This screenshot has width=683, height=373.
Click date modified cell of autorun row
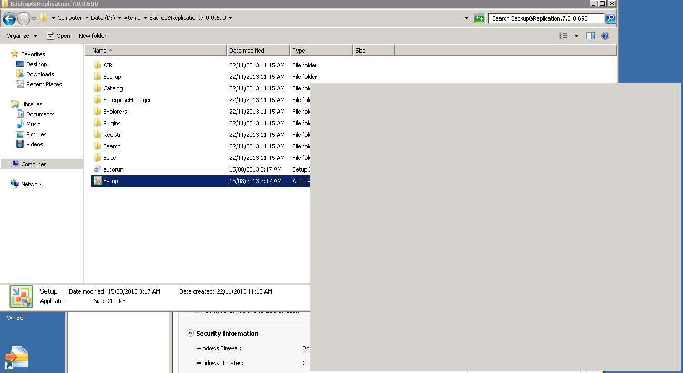tap(256, 169)
